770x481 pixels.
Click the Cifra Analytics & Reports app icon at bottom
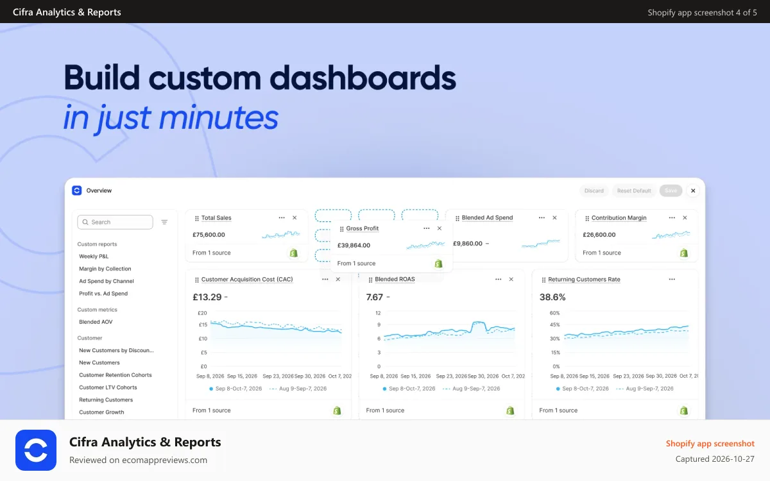[x=36, y=450]
